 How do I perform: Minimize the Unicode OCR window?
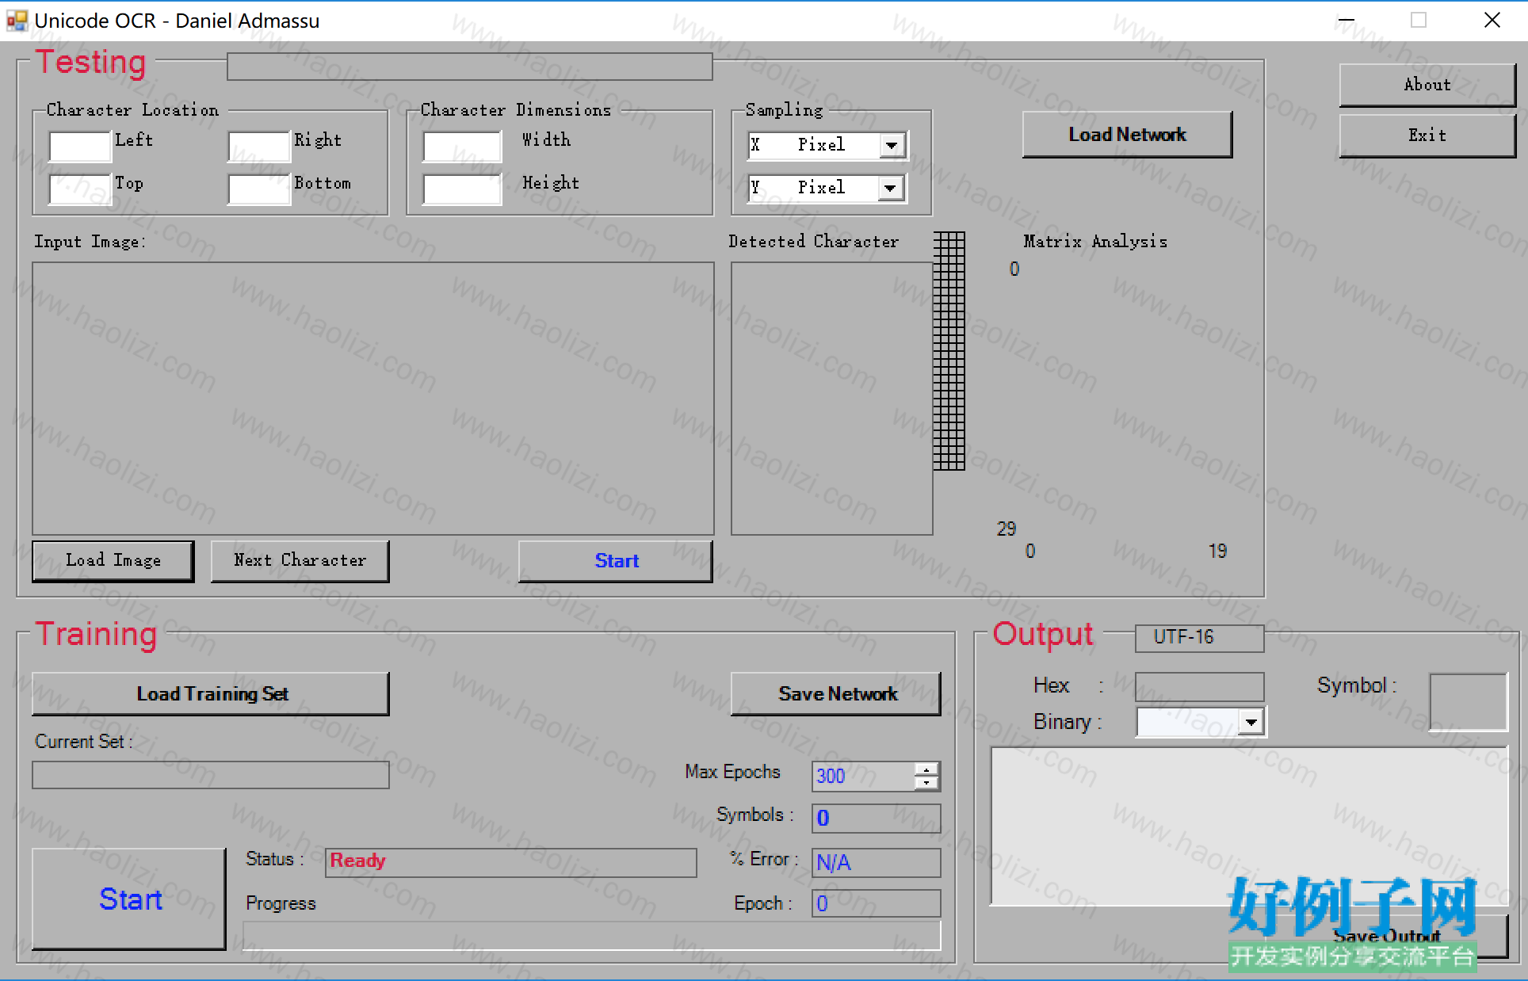pos(1346,21)
